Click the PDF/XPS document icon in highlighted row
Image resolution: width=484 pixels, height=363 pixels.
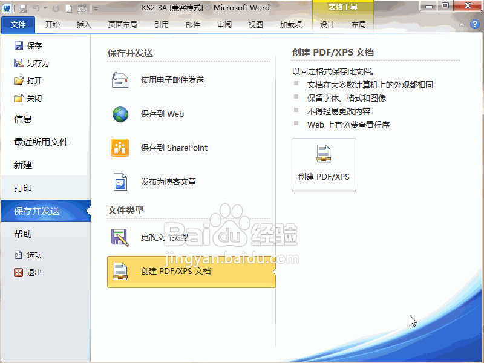pos(120,271)
